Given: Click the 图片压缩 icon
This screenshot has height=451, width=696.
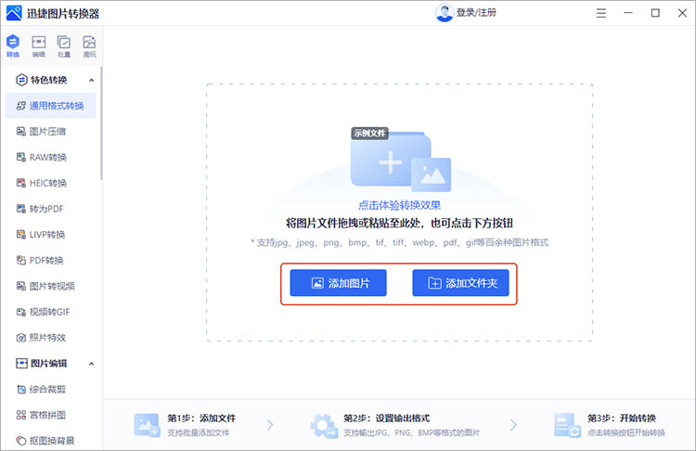Looking at the screenshot, I should [x=20, y=132].
